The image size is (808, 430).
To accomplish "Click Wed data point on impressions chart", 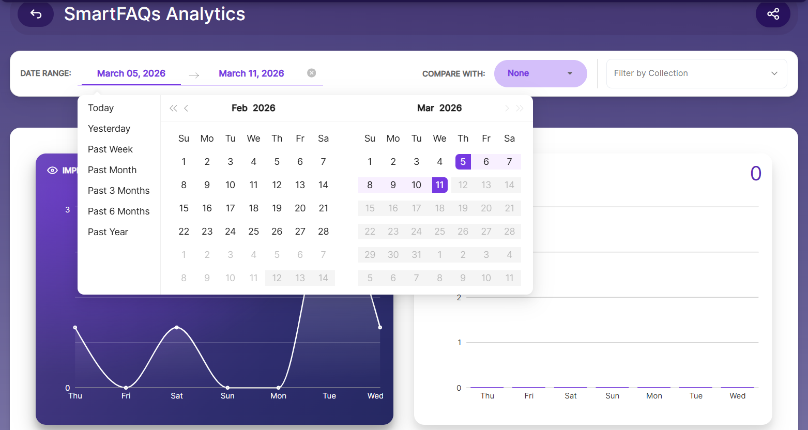I will click(380, 327).
